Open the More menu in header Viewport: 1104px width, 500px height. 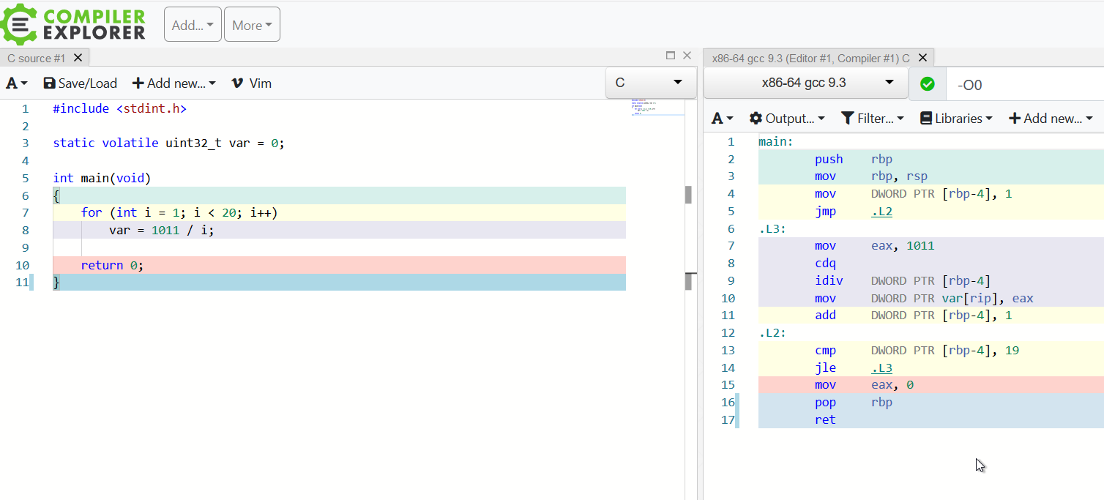pos(252,25)
